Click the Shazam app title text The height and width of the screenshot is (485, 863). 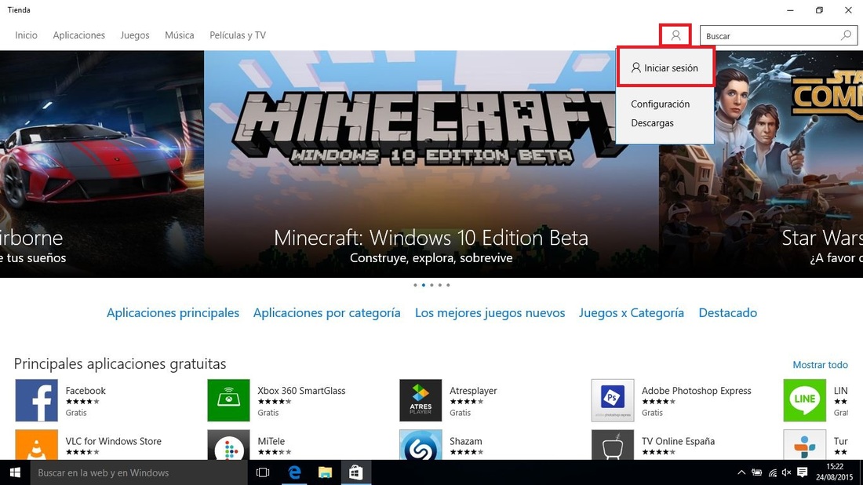465,442
